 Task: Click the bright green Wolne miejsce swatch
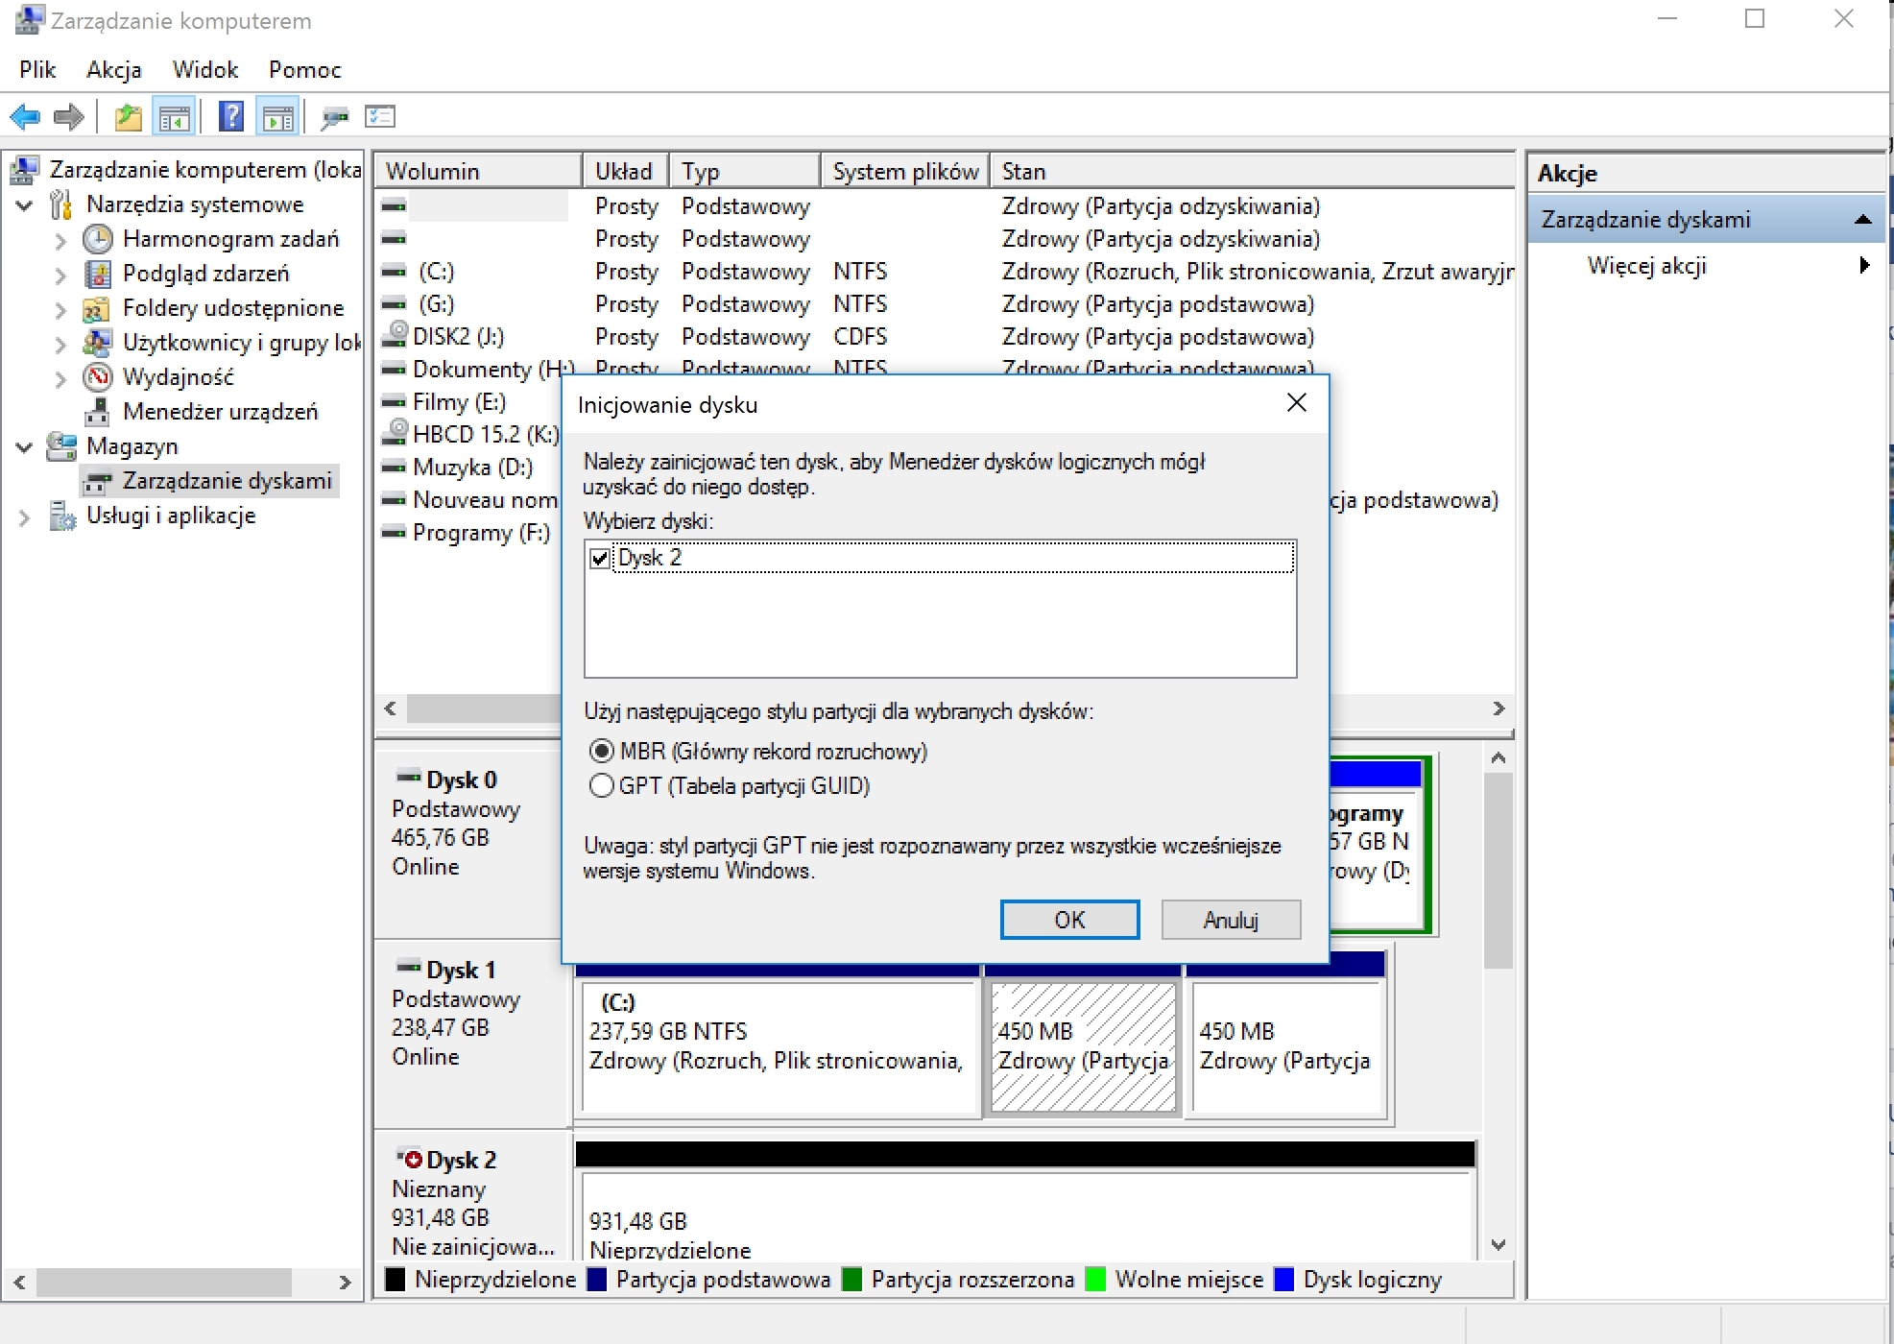pyautogui.click(x=1095, y=1280)
